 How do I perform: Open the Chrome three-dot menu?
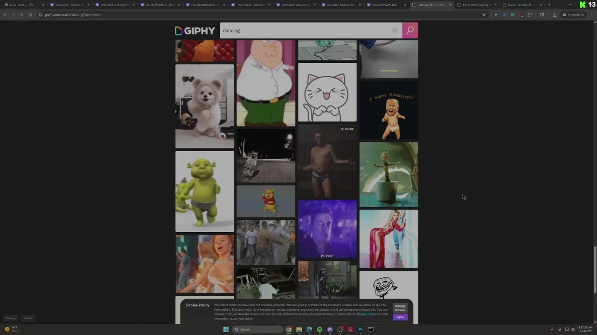point(591,14)
